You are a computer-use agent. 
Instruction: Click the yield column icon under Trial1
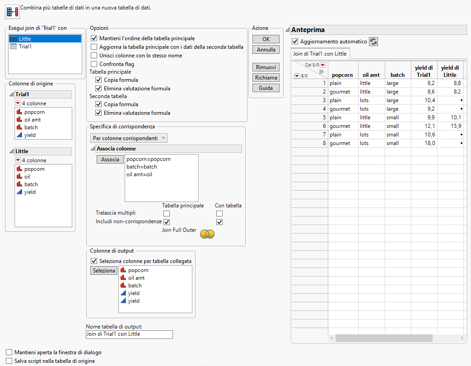click(19, 135)
